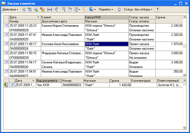Click the posted document icon in the Чек ККМ row

[12, 85]
